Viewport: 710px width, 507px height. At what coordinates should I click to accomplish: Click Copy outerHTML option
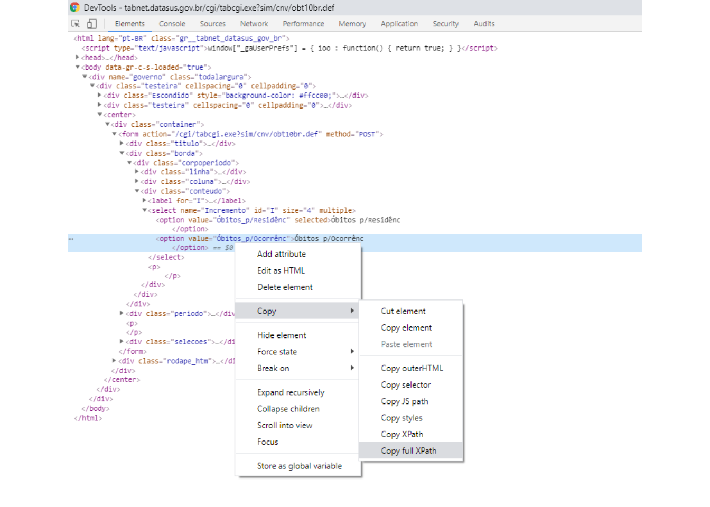412,368
